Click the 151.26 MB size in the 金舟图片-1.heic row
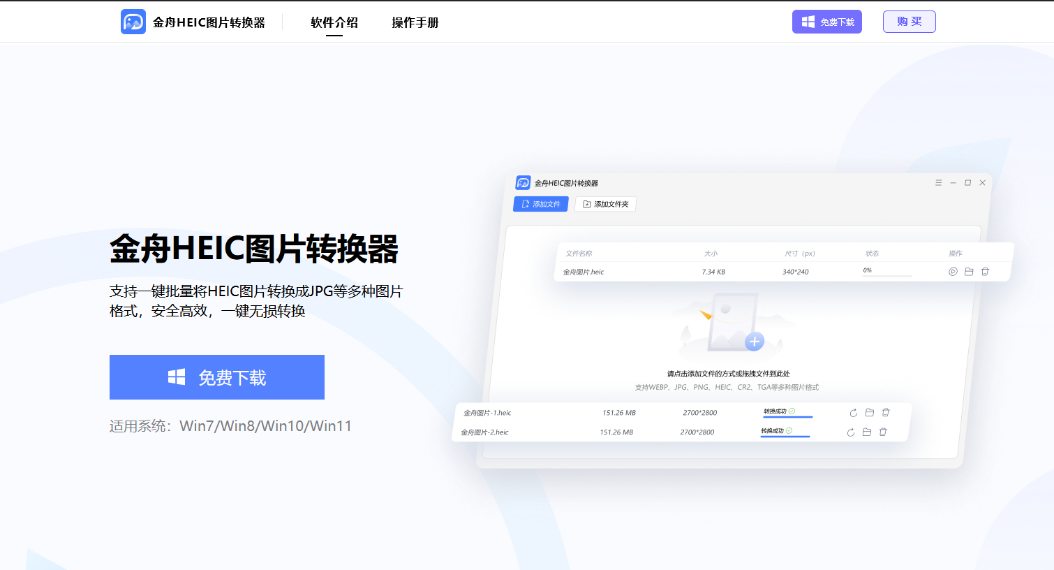This screenshot has width=1054, height=570. point(619,413)
